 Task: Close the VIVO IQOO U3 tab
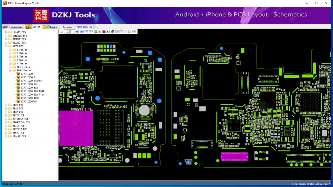click(94, 27)
